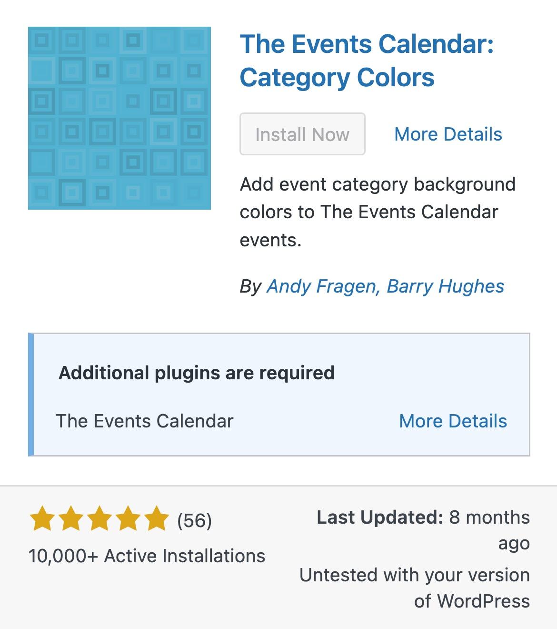The height and width of the screenshot is (629, 557).
Task: Click the third rating star
Action: click(99, 519)
